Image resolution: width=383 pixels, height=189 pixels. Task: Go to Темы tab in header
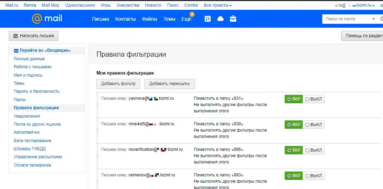[169, 19]
